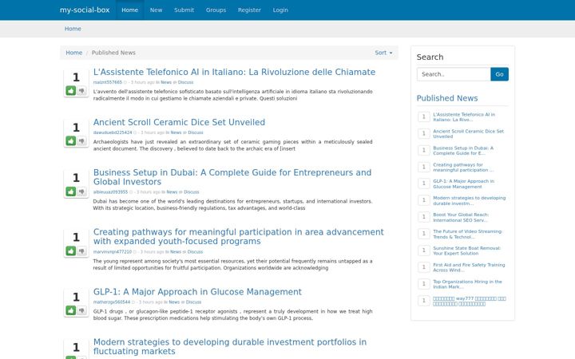Open sidebar link First Aid and Fire Safety Training
This screenshot has width=575, height=359.
click(469, 267)
